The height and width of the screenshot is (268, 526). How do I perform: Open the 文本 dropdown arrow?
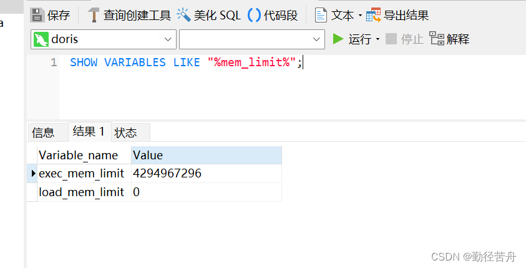[360, 16]
